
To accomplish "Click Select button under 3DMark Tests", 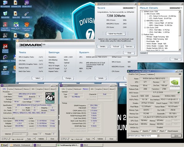I will click(38, 78).
